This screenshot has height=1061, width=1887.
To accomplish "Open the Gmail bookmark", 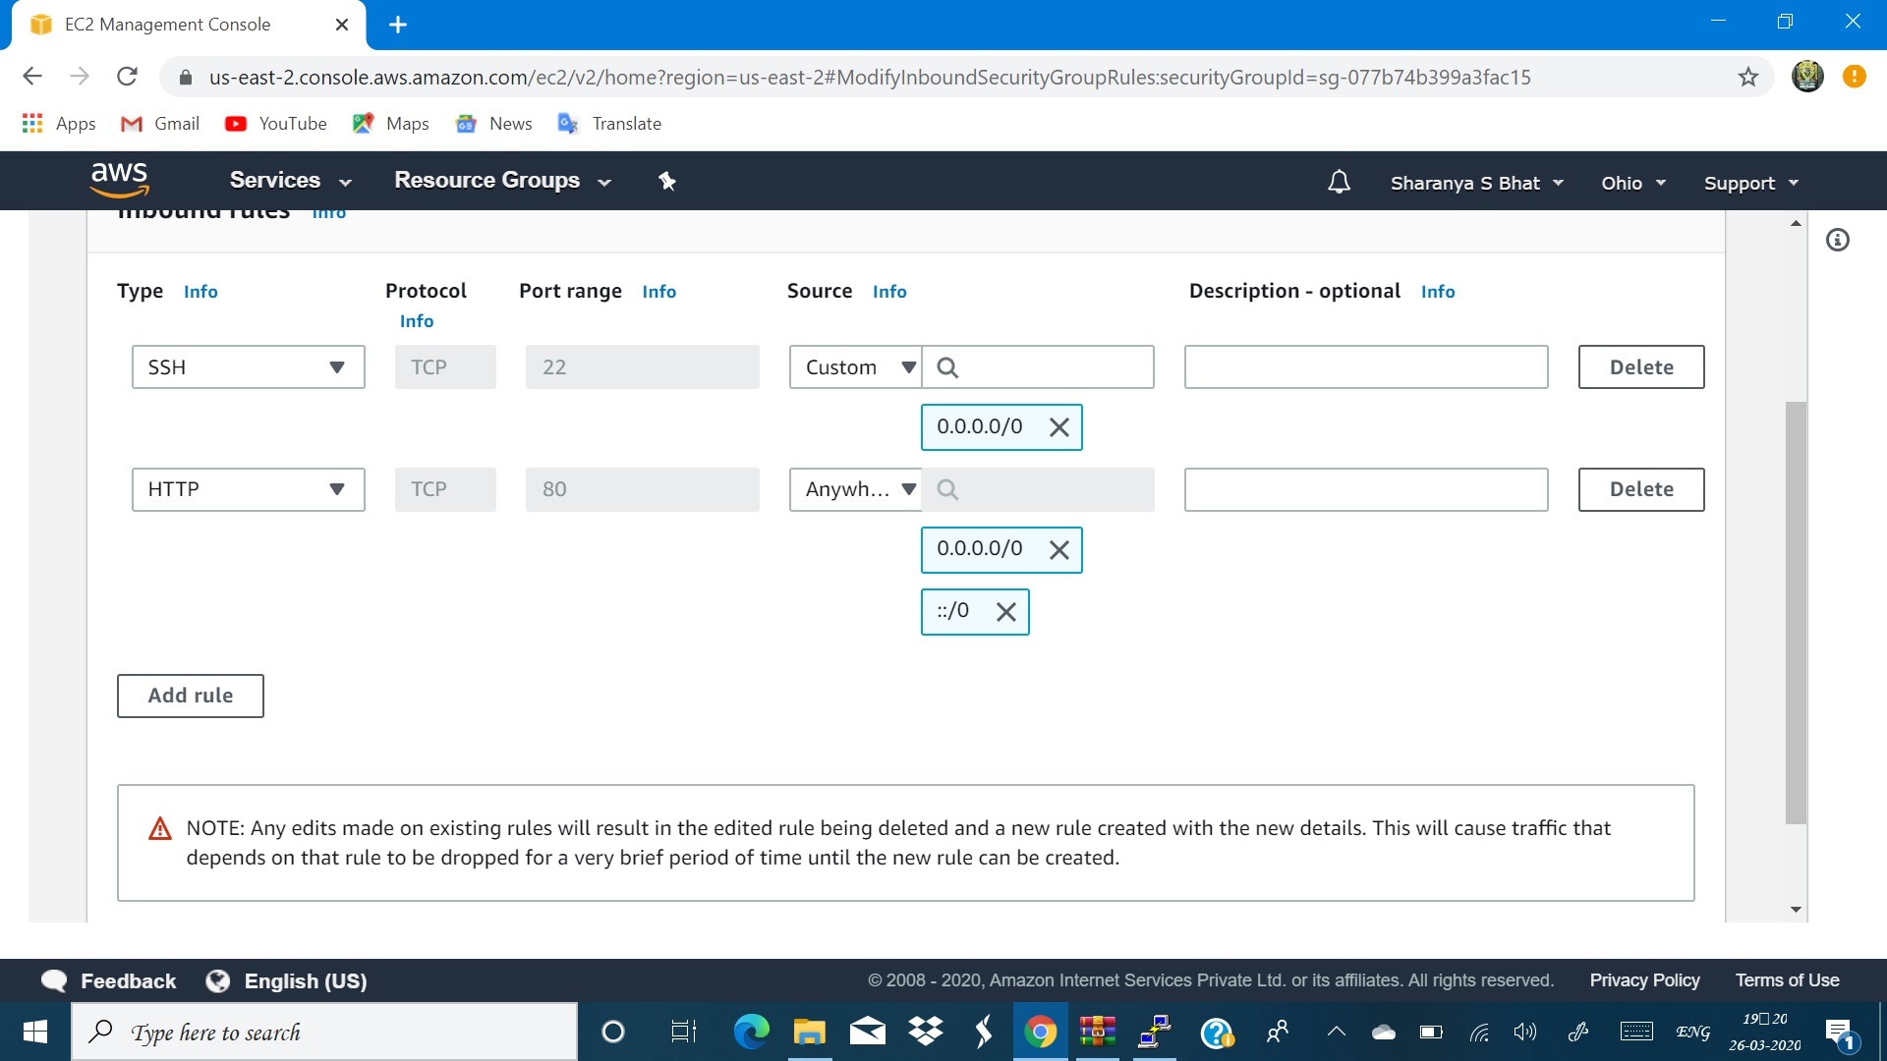I will (x=160, y=124).
